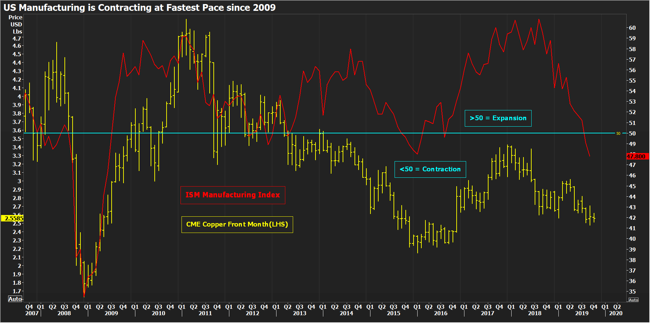The height and width of the screenshot is (323, 650).
Task: Click the 2013 year label on the time axis
Action: pyautogui.click(x=299, y=313)
